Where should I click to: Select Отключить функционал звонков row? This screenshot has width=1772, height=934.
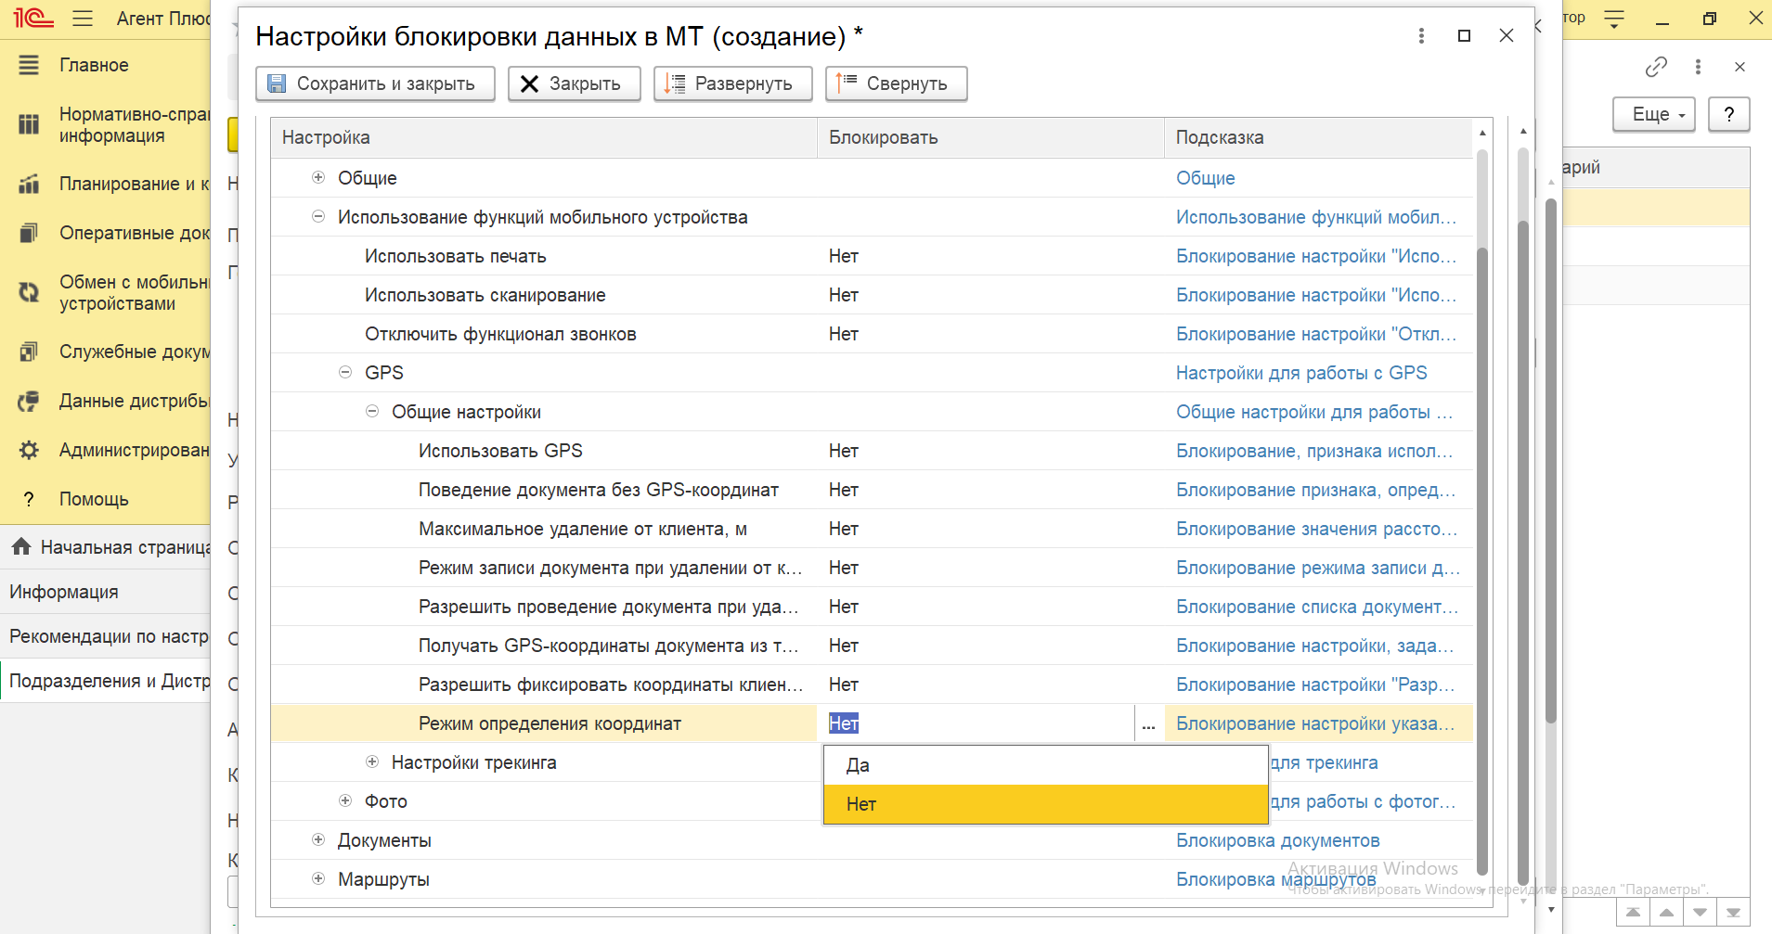point(872,334)
